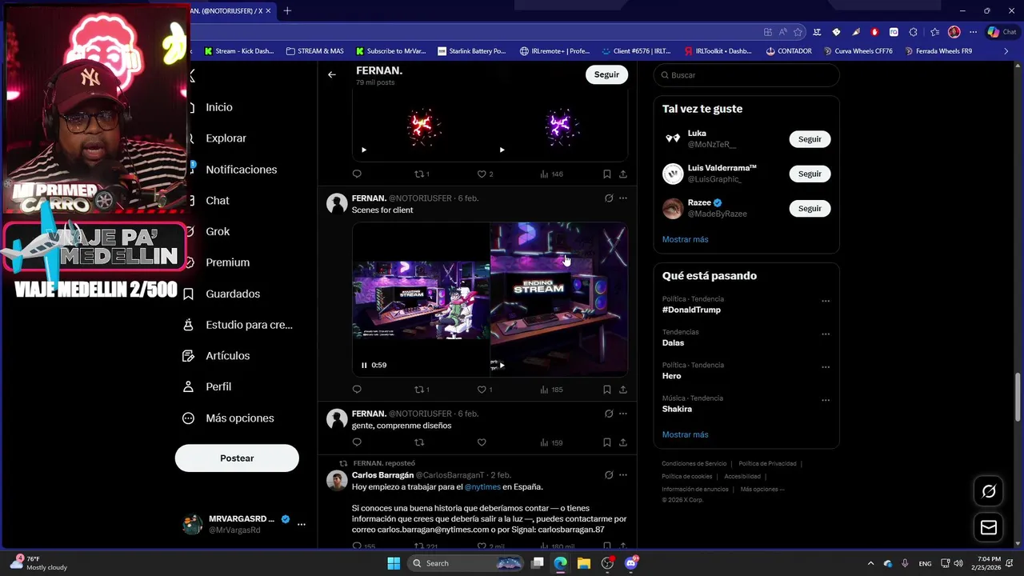
Task: Pause the video showing 0:59
Action: coord(364,365)
